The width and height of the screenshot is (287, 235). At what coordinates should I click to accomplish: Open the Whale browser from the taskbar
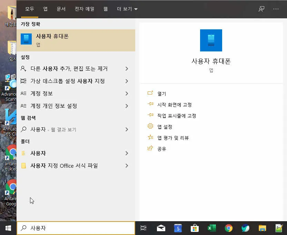(x=245, y=228)
